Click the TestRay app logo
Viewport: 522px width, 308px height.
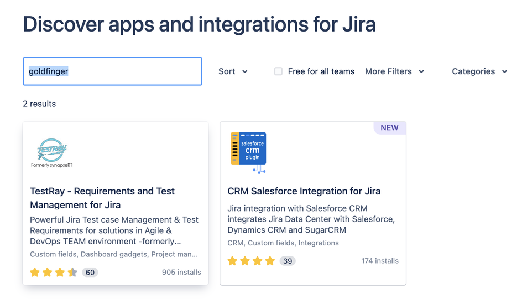pyautogui.click(x=52, y=152)
